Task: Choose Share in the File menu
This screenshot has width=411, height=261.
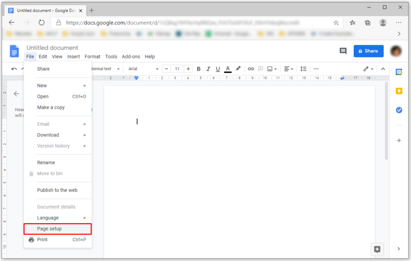Action: click(x=58, y=69)
